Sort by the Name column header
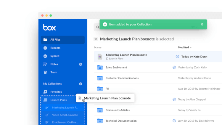The image size is (222, 125). [98, 47]
